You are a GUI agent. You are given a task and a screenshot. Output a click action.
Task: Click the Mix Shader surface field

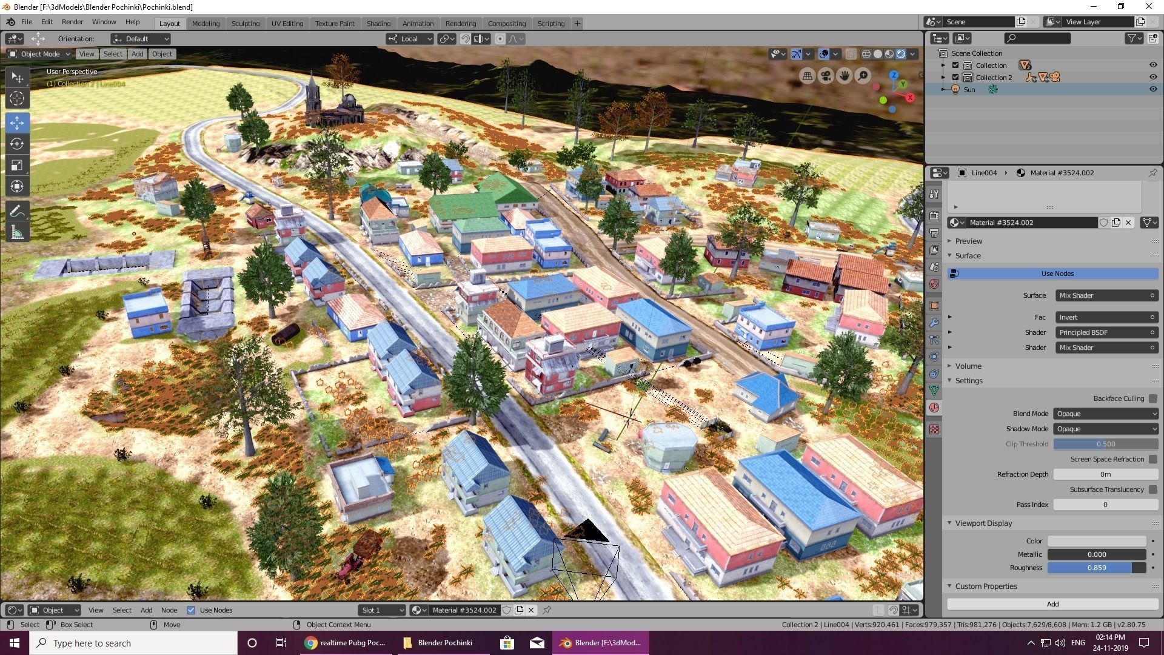1106,295
